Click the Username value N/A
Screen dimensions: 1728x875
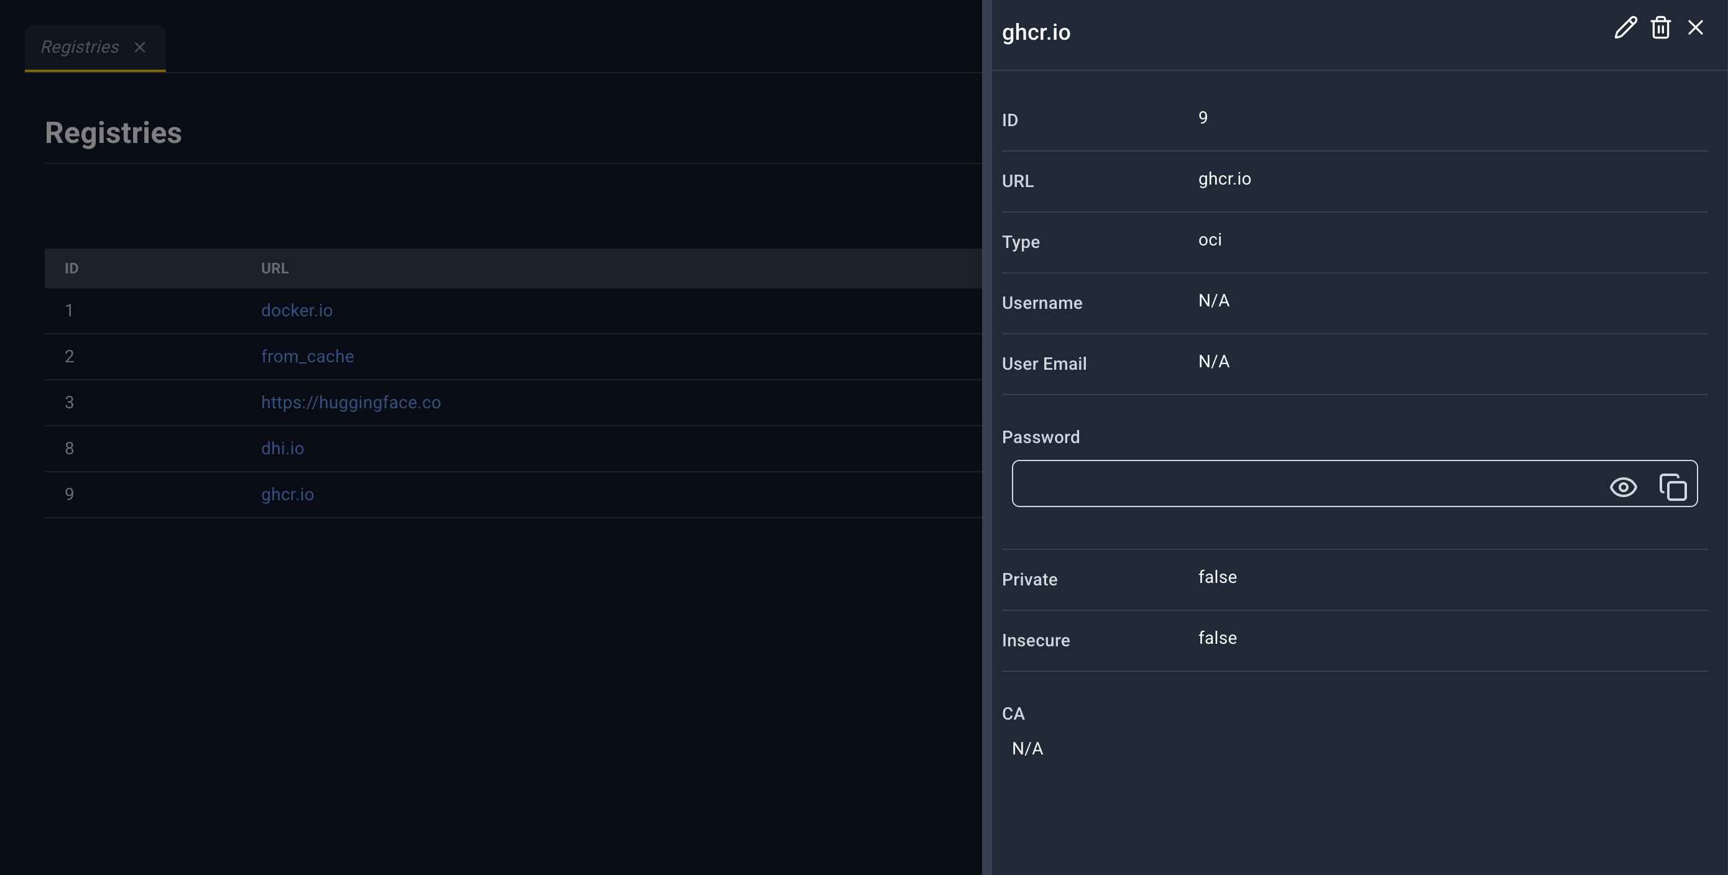tap(1213, 301)
